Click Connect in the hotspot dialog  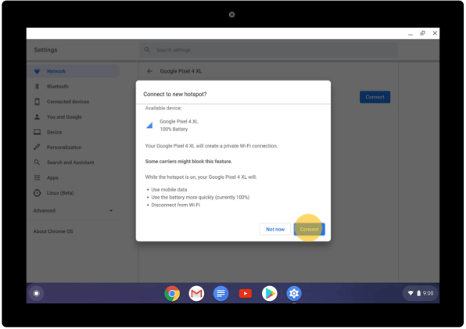(x=309, y=229)
